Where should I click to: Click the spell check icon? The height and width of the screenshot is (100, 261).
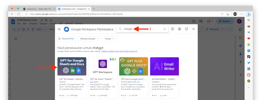pos(28,29)
